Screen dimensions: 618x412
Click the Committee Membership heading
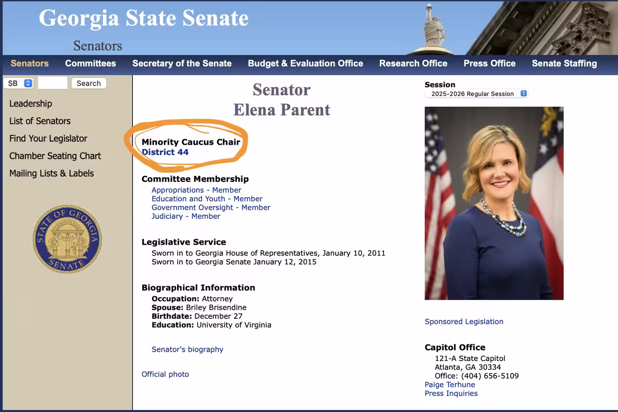195,179
